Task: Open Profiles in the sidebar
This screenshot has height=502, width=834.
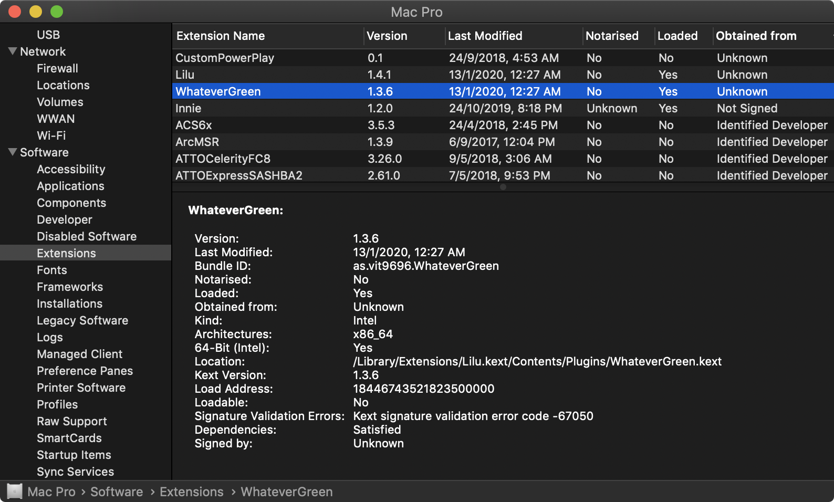Action: coord(57,404)
